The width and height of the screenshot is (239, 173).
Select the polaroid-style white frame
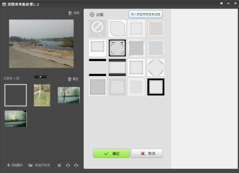[x=98, y=48]
